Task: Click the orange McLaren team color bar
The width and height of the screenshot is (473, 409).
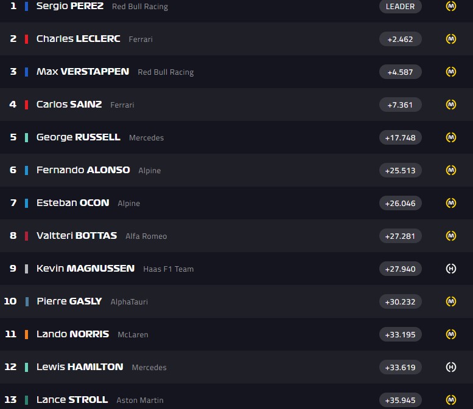Action: pos(26,334)
